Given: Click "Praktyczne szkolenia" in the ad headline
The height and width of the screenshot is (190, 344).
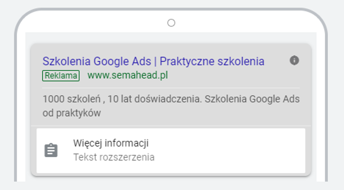Looking at the screenshot, I should pyautogui.click(x=212, y=61).
